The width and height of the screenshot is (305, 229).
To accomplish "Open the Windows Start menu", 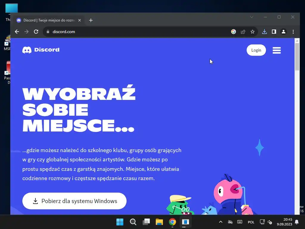I will pyautogui.click(x=120, y=222).
